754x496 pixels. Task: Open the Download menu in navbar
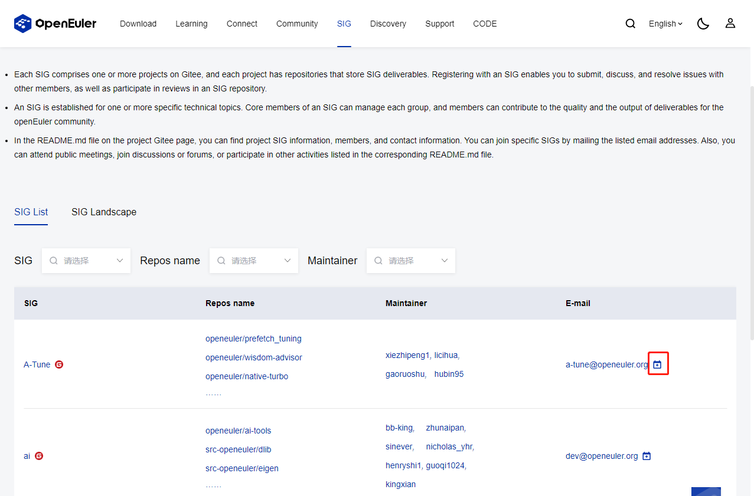point(138,24)
